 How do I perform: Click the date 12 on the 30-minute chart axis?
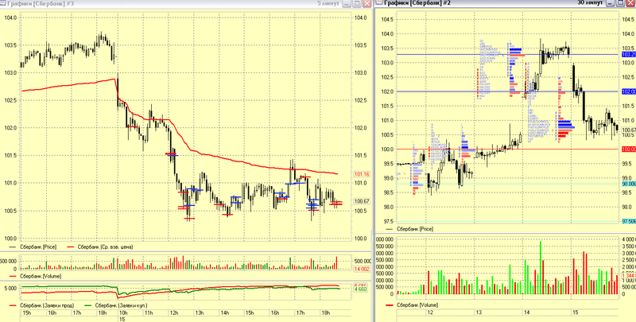point(430,312)
